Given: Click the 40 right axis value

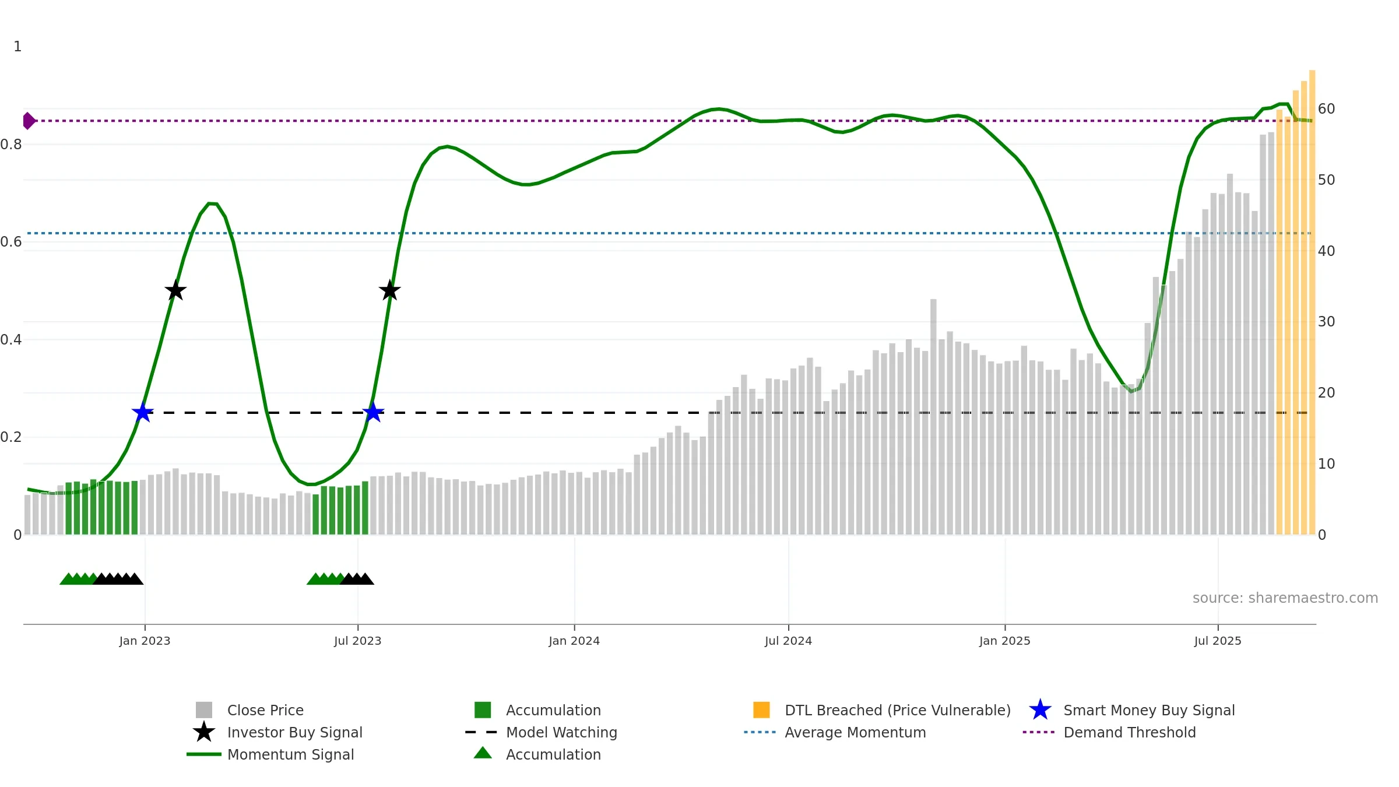Looking at the screenshot, I should 1326,251.
